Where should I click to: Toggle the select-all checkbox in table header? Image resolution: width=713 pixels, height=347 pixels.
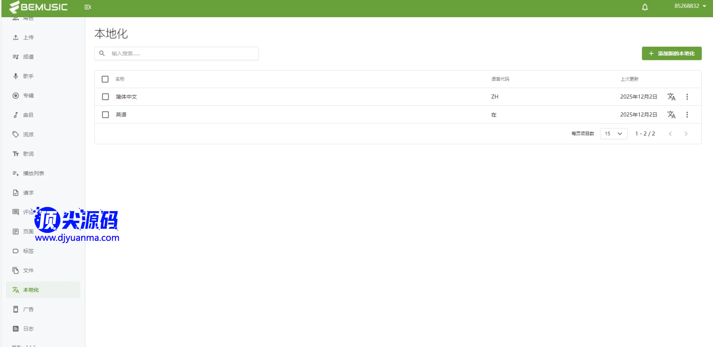(x=105, y=79)
